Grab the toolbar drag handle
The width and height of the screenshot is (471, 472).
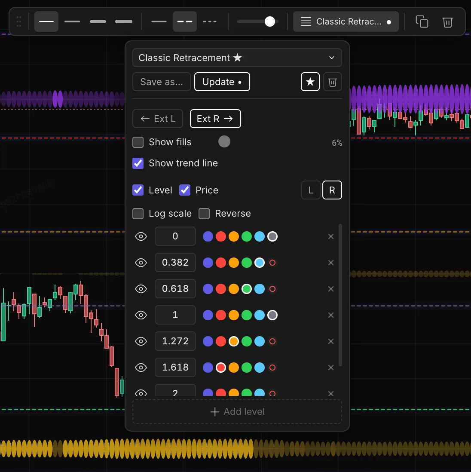pos(19,21)
